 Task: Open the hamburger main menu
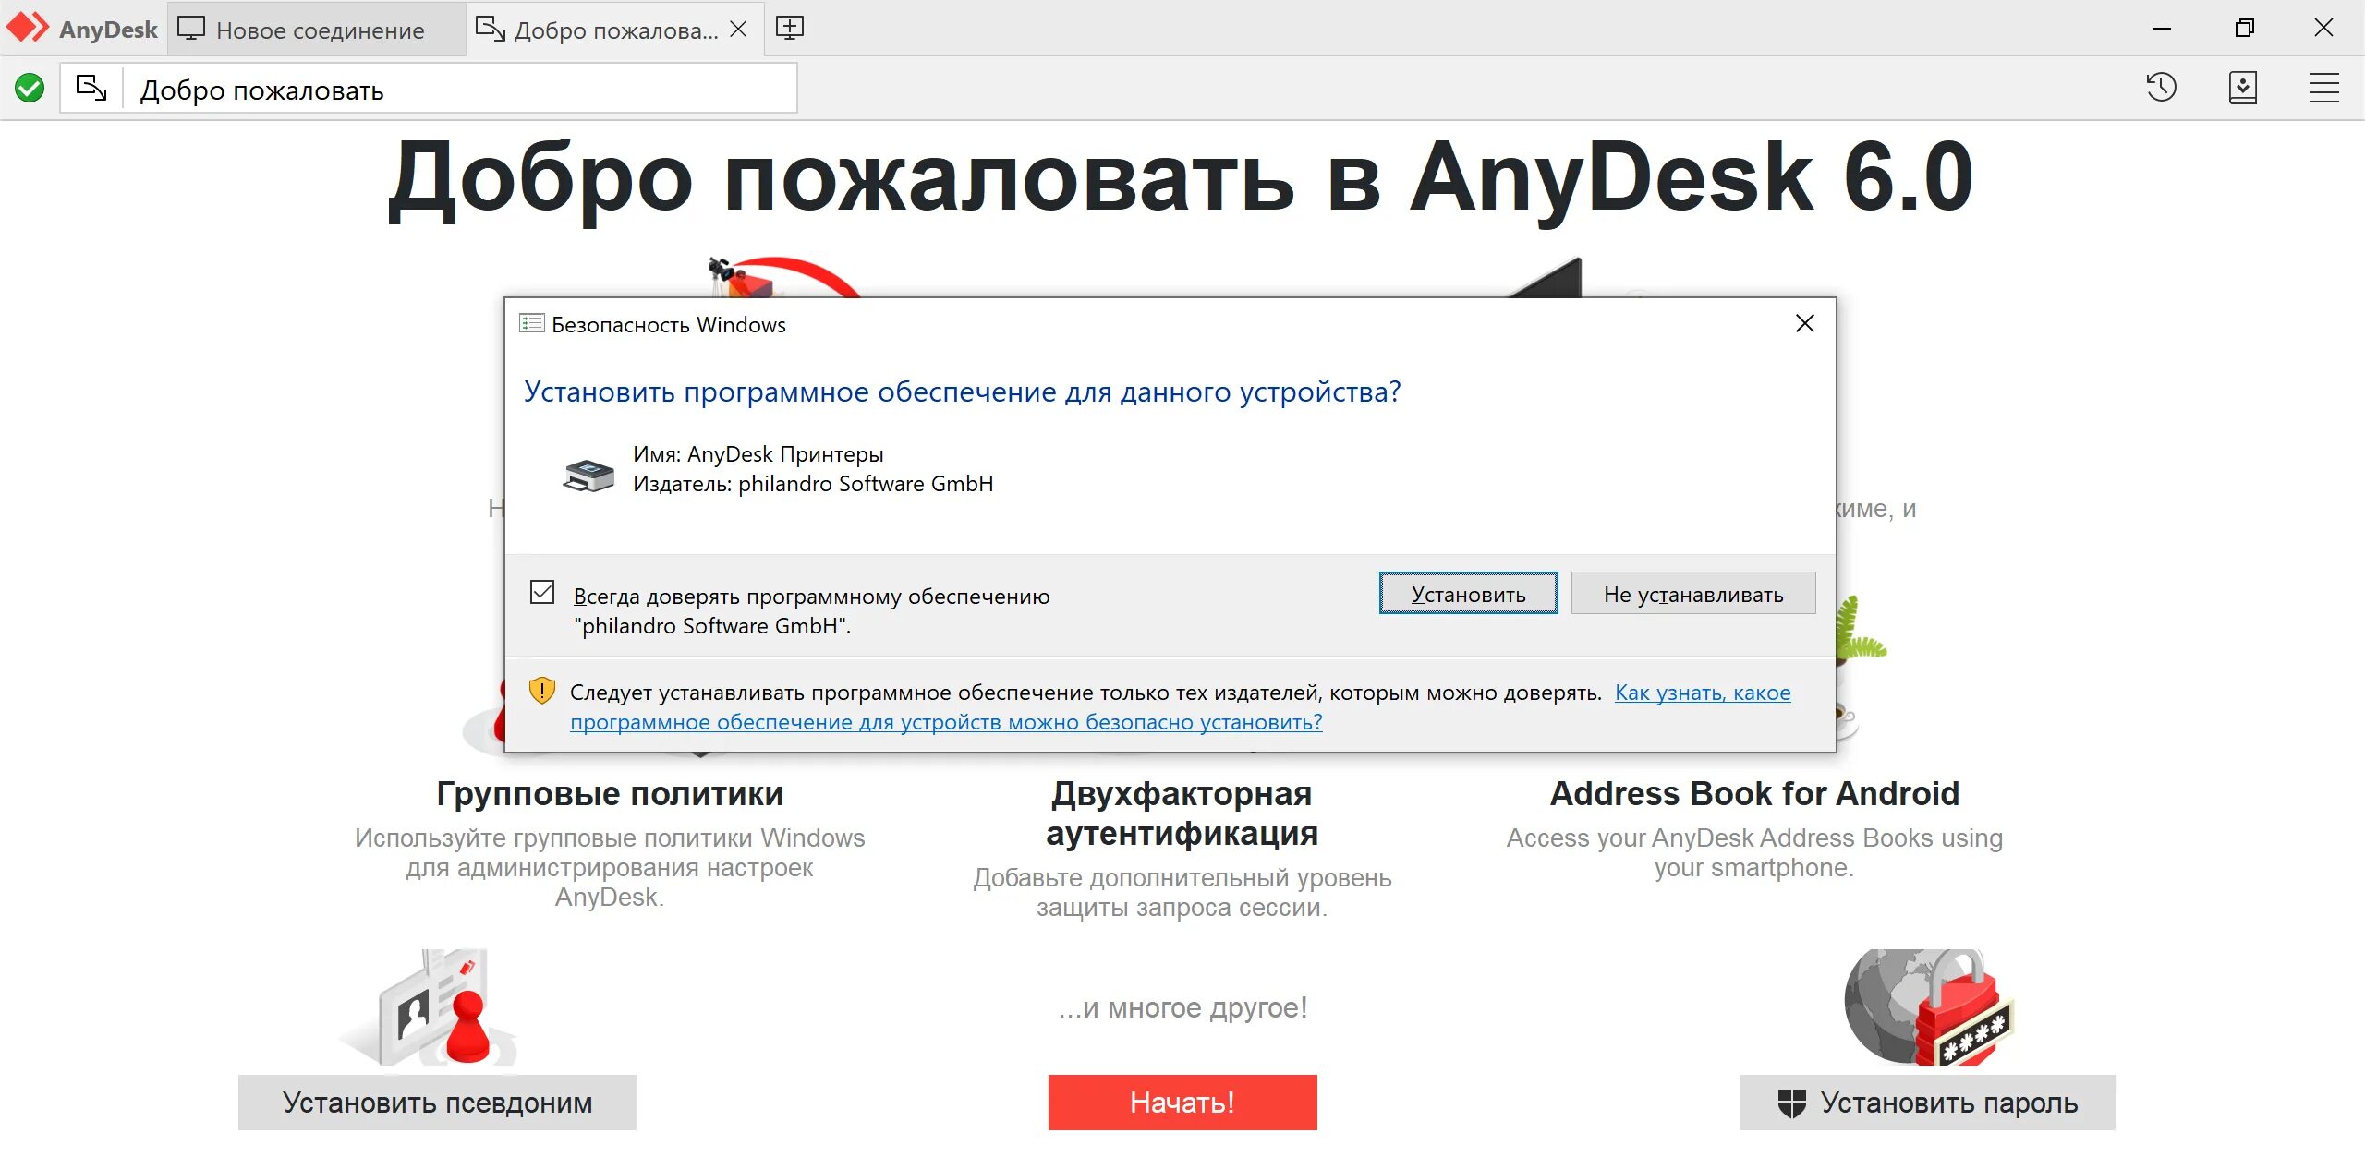(x=2323, y=88)
